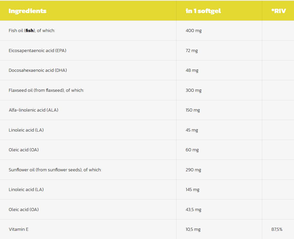Click the 87,5% RIV value
The image size is (294, 239).
(x=277, y=229)
